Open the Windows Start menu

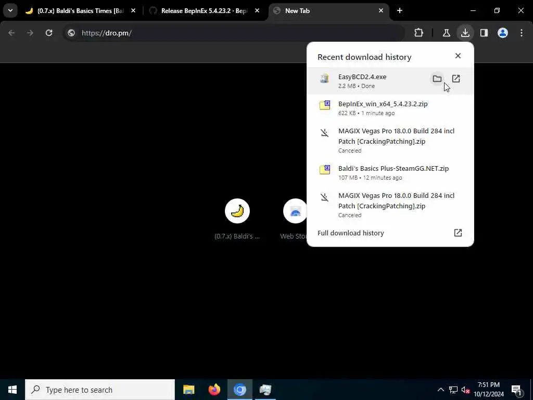[12, 390]
